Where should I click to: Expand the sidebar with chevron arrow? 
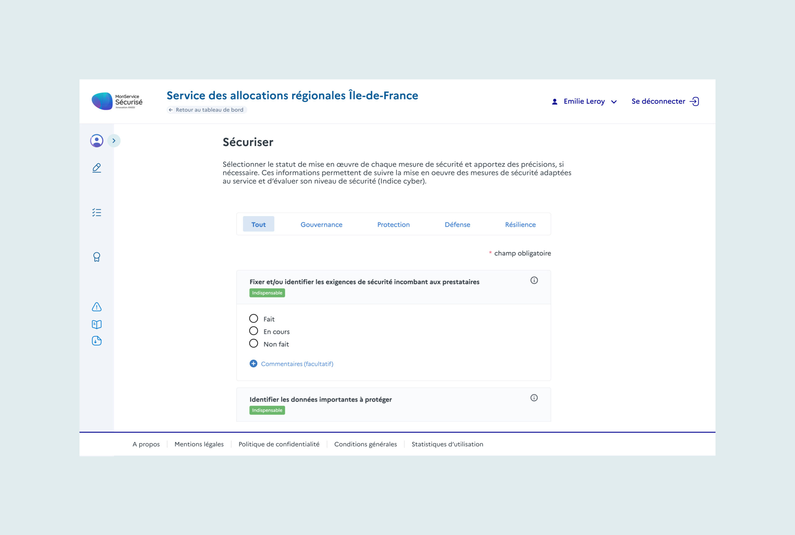tap(114, 140)
